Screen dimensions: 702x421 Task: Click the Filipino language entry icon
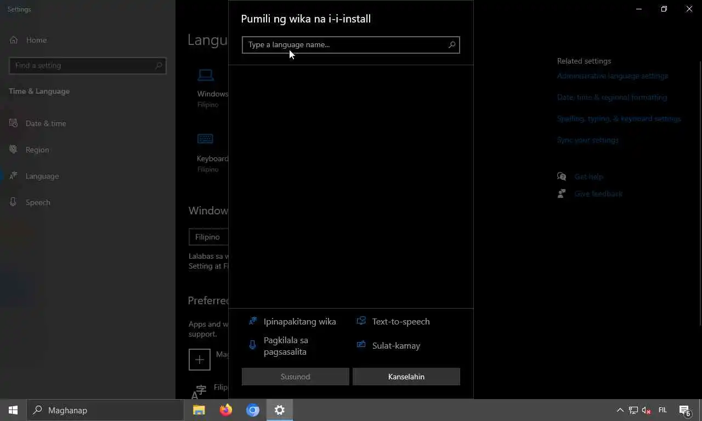coord(198,391)
